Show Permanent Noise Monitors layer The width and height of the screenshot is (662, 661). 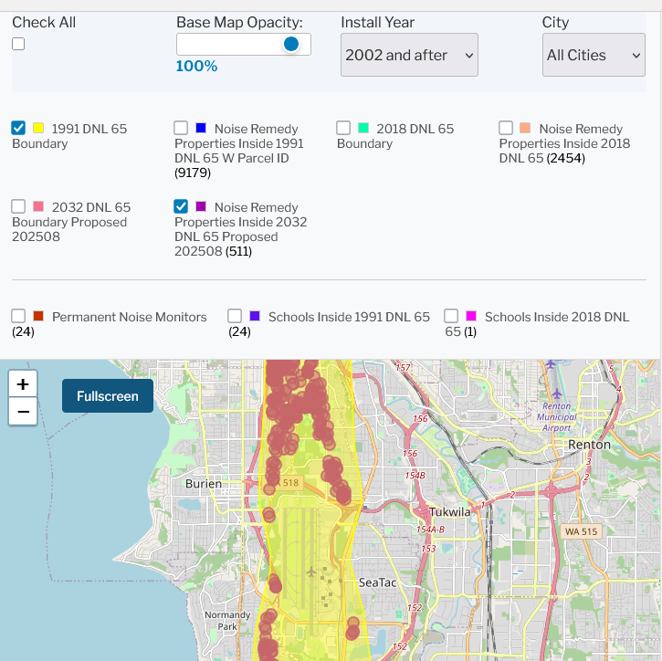(x=18, y=316)
